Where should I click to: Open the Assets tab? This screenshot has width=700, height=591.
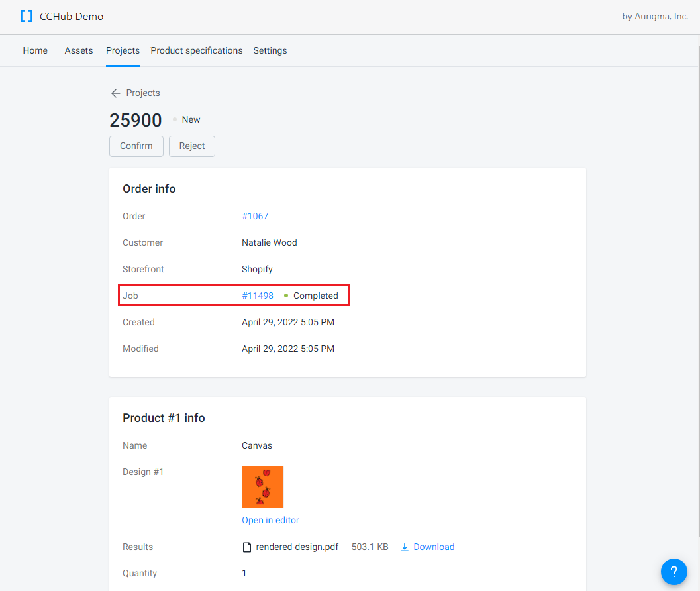(79, 51)
